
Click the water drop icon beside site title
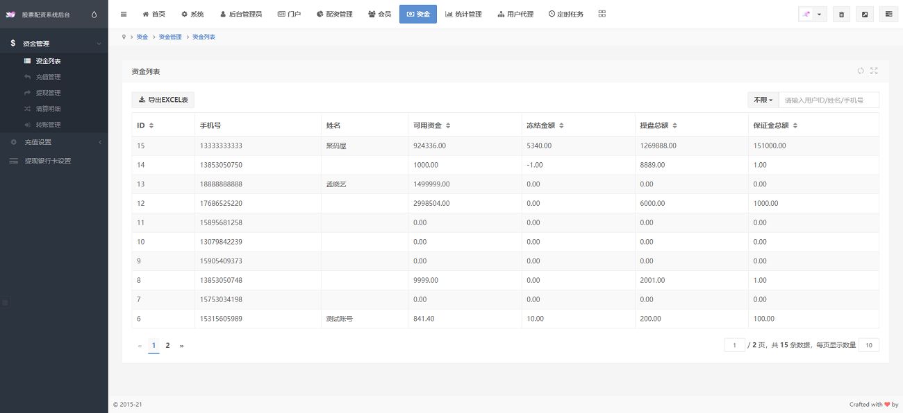point(94,15)
